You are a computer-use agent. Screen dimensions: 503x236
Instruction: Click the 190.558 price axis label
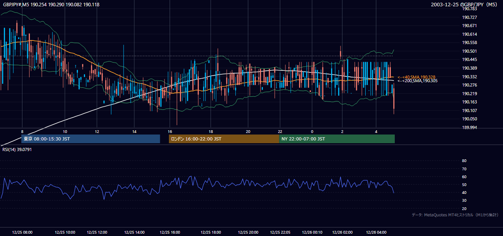470,42
